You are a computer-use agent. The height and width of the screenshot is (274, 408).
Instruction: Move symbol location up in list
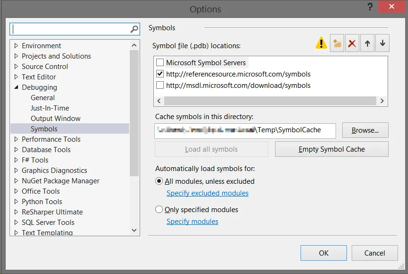[x=367, y=43]
